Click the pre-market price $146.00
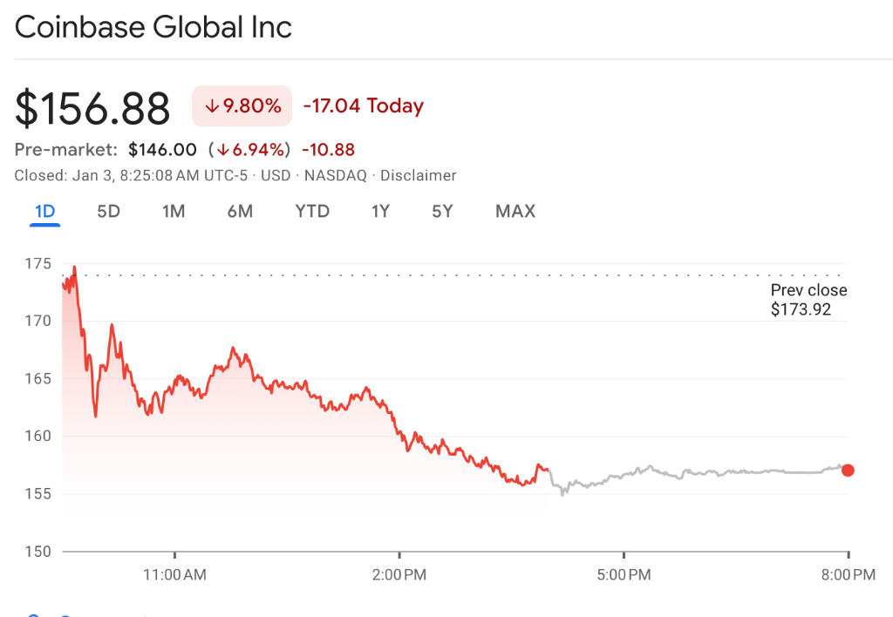Screen dimensions: 893x617 162,150
